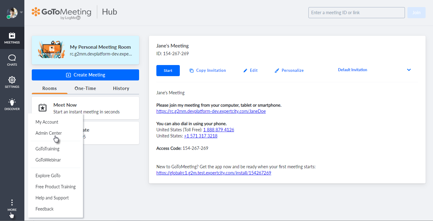Select My Account from the More menu
This screenshot has width=433, height=221.
pyautogui.click(x=47, y=122)
